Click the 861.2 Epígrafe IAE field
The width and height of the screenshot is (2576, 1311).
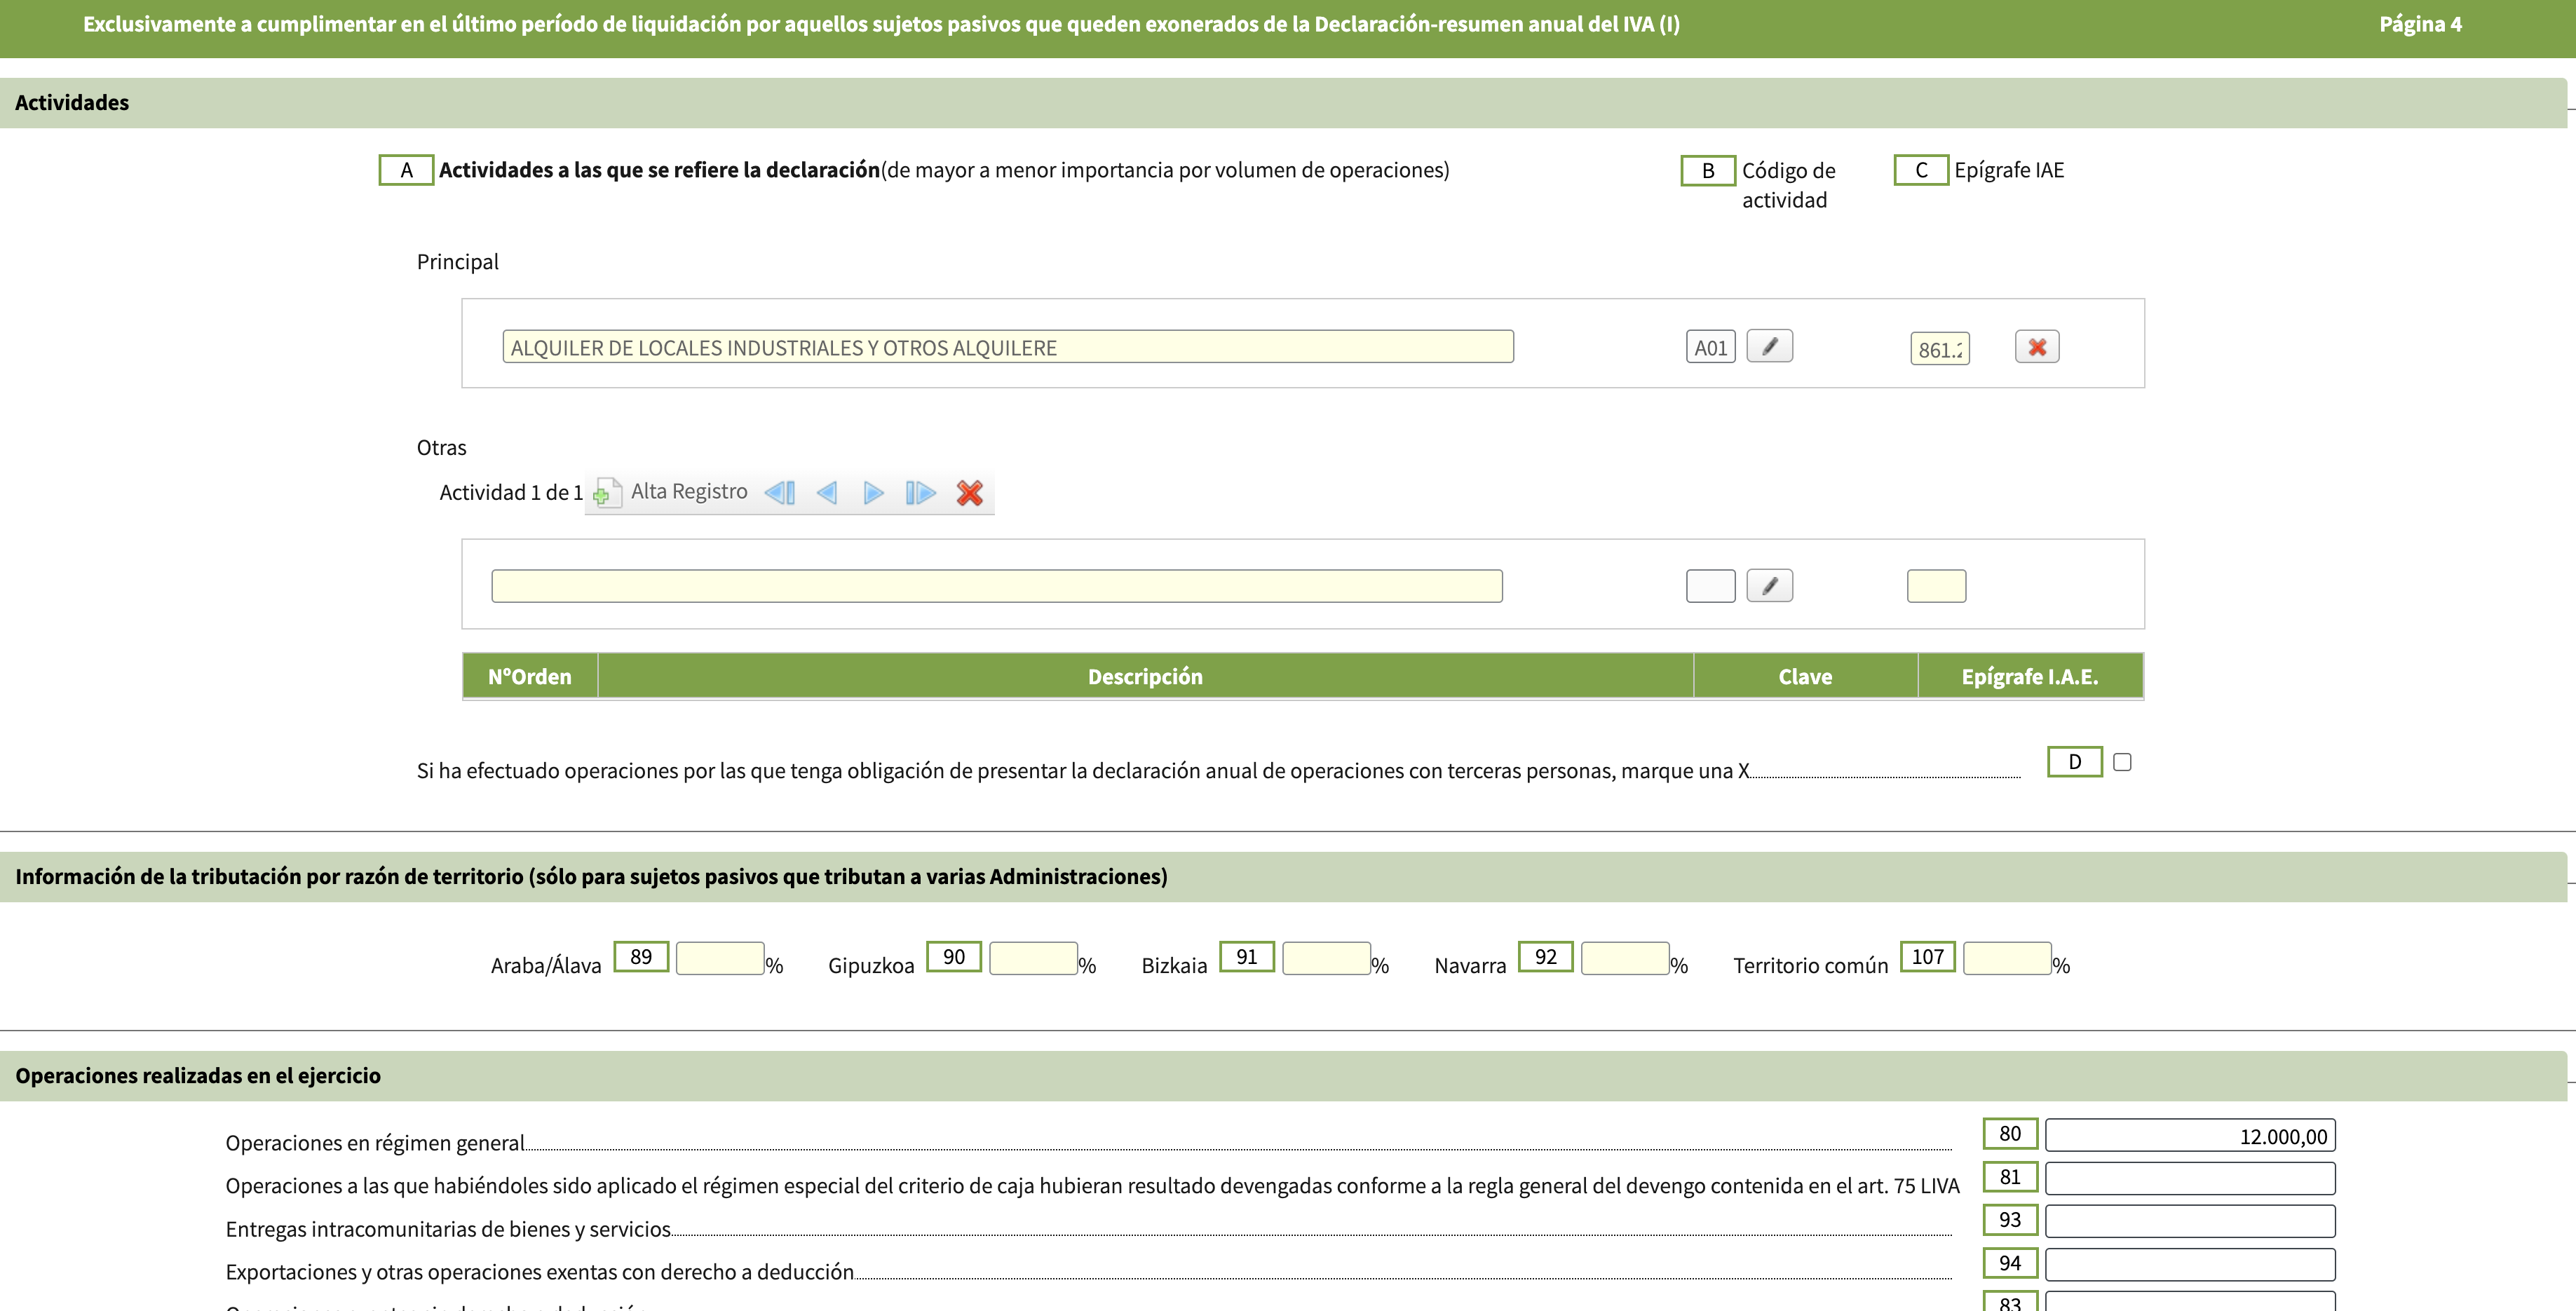[1940, 348]
